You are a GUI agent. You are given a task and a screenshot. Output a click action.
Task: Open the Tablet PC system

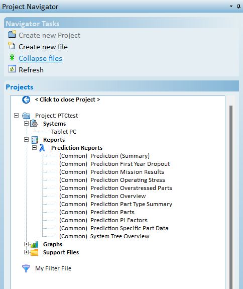pyautogui.click(x=64, y=132)
